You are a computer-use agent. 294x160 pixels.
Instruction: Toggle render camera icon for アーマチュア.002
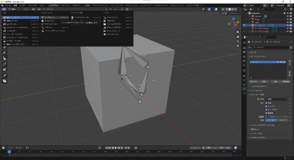tap(291, 31)
